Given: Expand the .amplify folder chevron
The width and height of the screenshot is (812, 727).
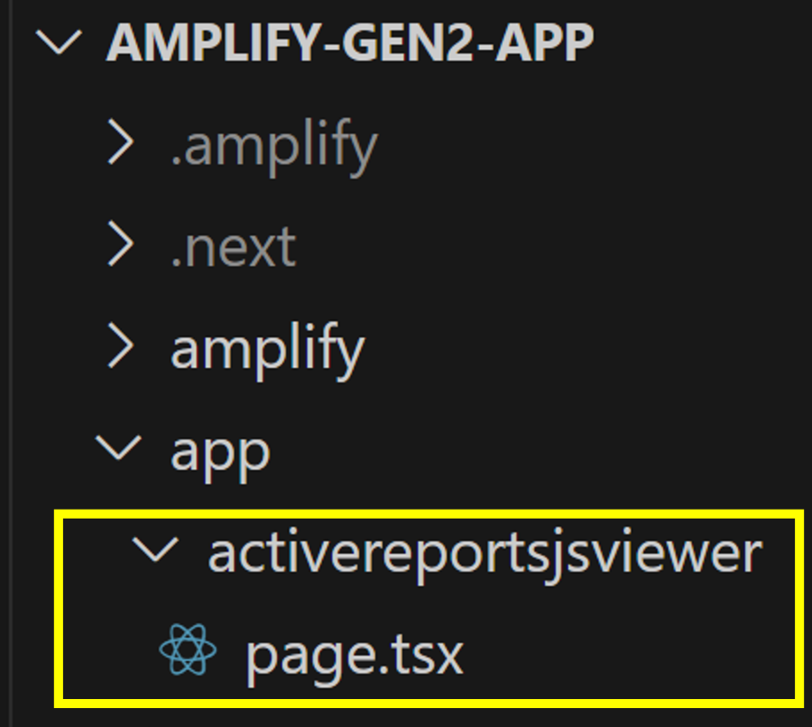Looking at the screenshot, I should coord(121,142).
